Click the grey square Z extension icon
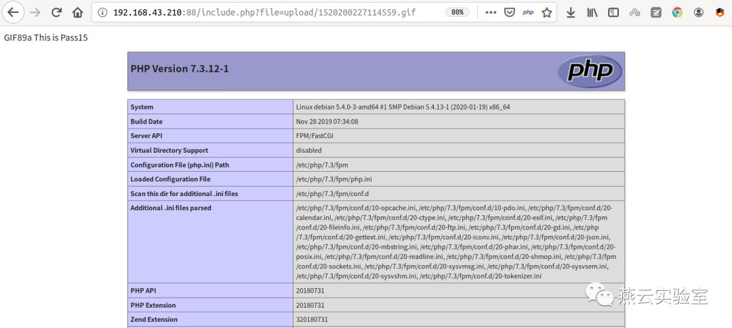Image resolution: width=732 pixels, height=328 pixels. [x=656, y=13]
